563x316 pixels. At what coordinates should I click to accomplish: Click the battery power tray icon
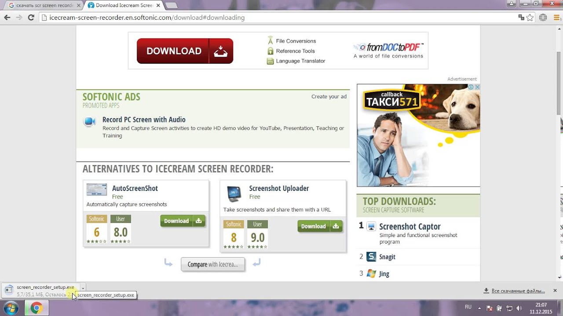[x=500, y=308]
